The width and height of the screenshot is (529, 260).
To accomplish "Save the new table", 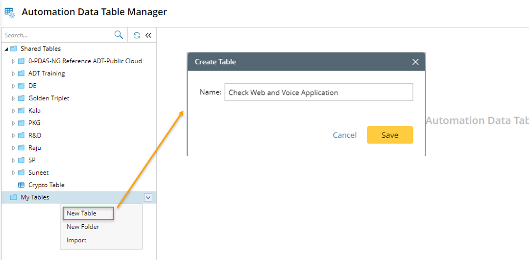I will [389, 135].
